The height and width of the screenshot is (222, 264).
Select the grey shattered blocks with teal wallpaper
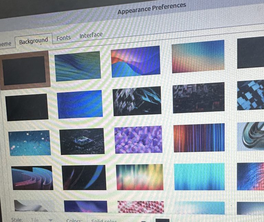tap(137, 101)
